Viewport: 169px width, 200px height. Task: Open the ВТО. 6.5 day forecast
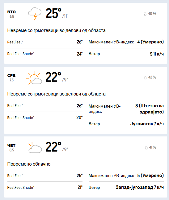12,14
